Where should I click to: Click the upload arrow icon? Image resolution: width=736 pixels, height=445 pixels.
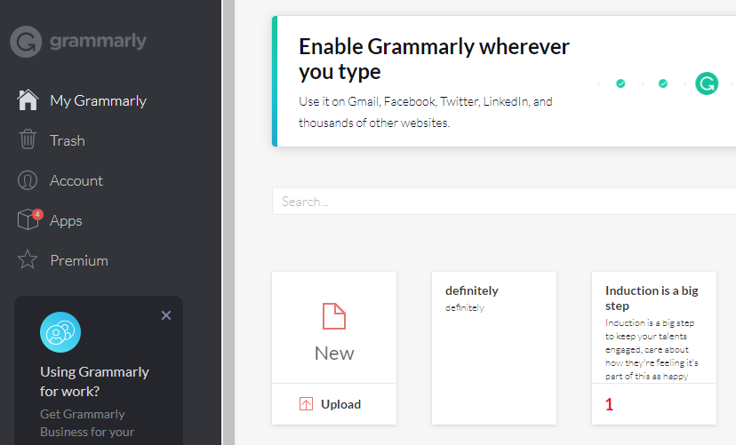306,404
